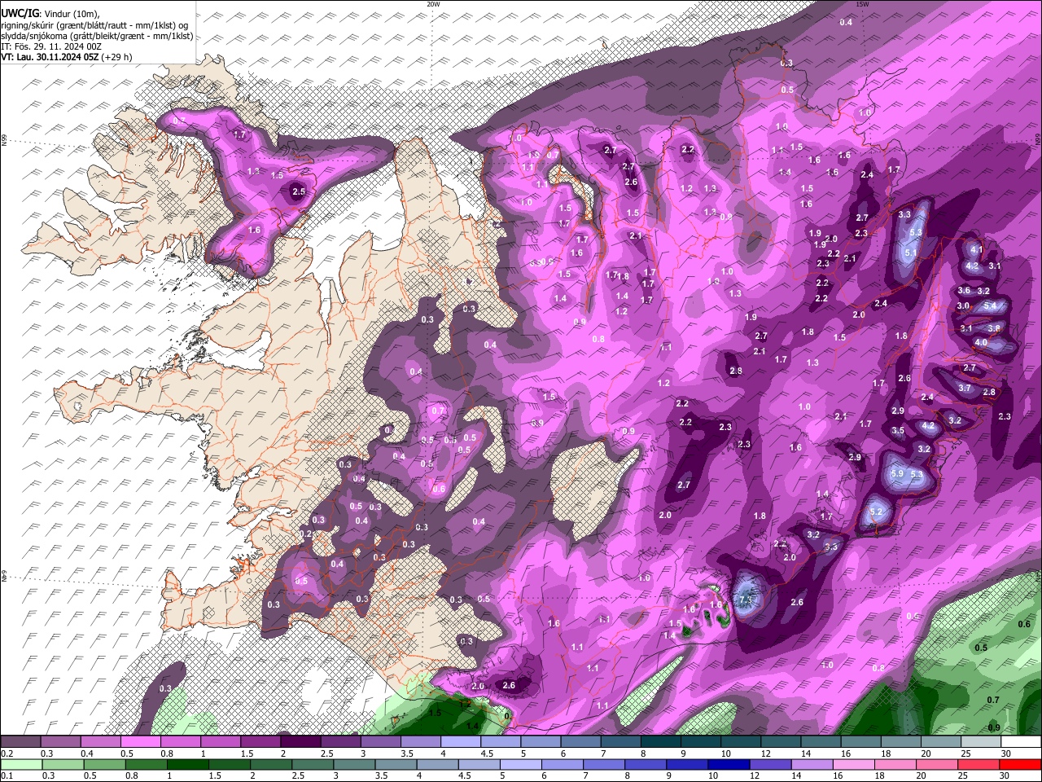Click the 'rigning/skúrir' legend description line

pos(94,24)
